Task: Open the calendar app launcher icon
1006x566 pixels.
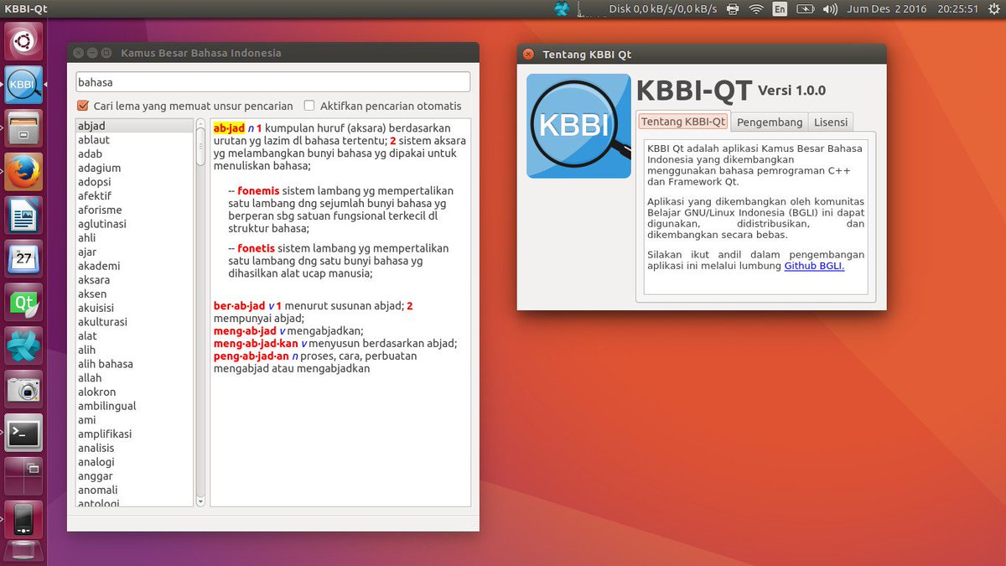Action: [x=23, y=259]
